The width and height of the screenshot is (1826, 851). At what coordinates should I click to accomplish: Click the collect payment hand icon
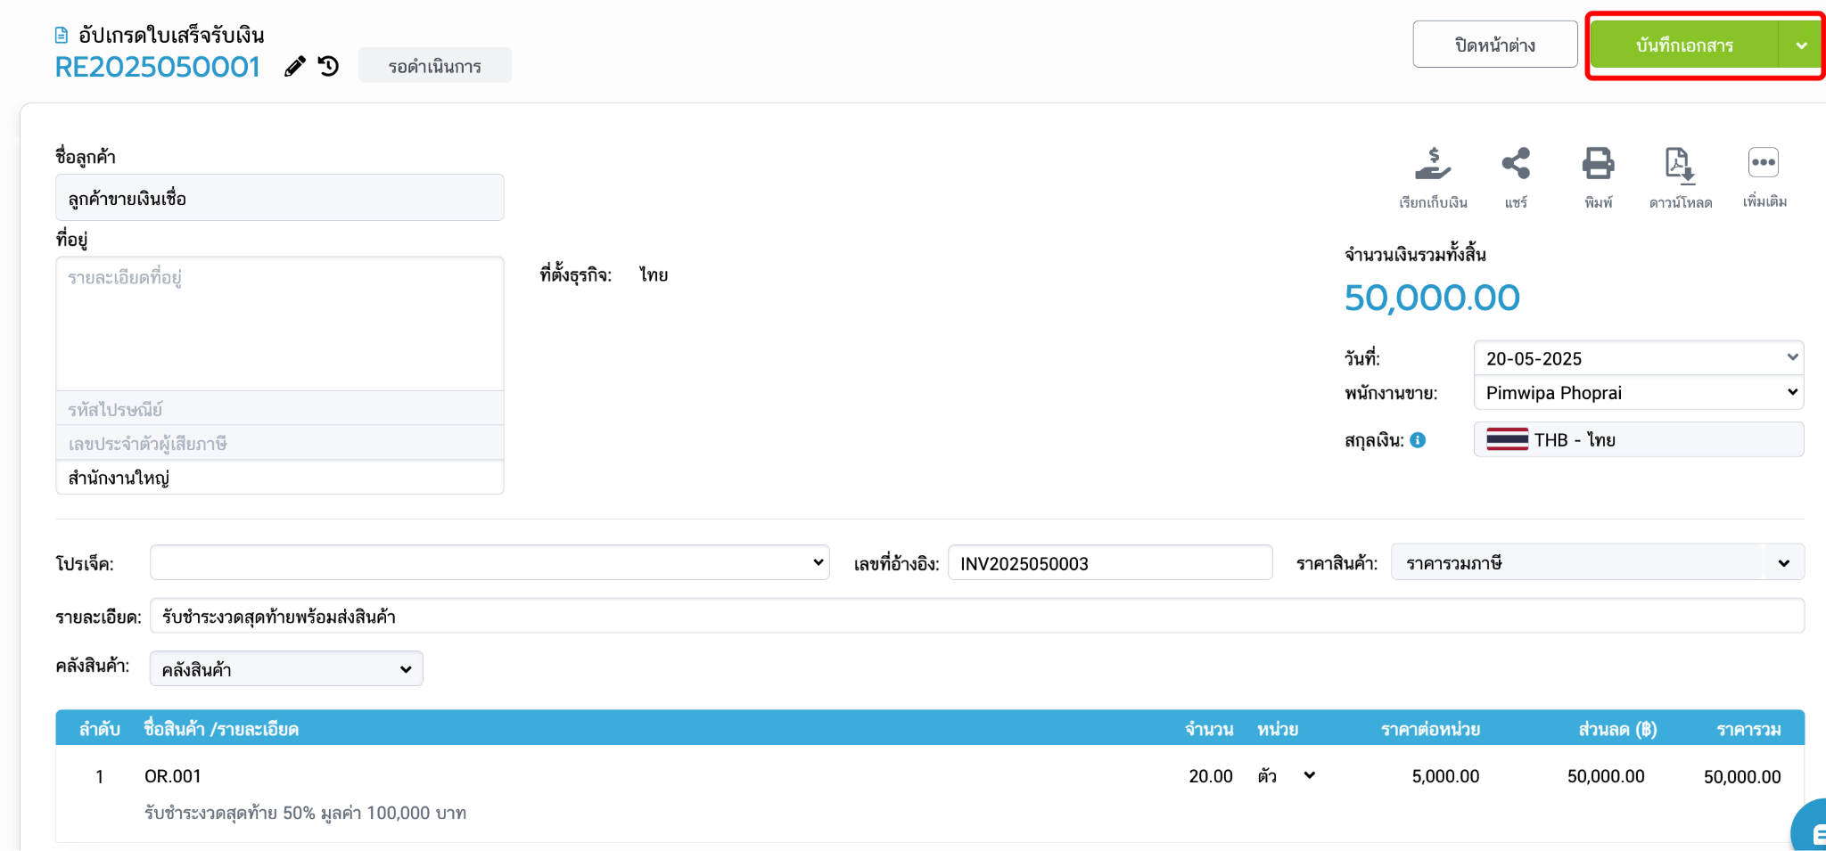point(1433,164)
